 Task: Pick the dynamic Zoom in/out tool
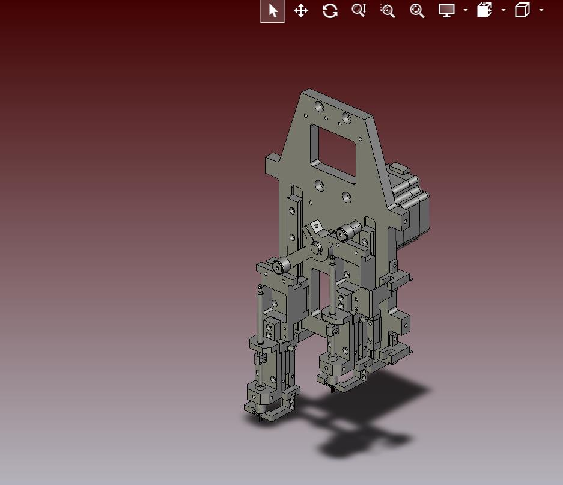(x=359, y=10)
